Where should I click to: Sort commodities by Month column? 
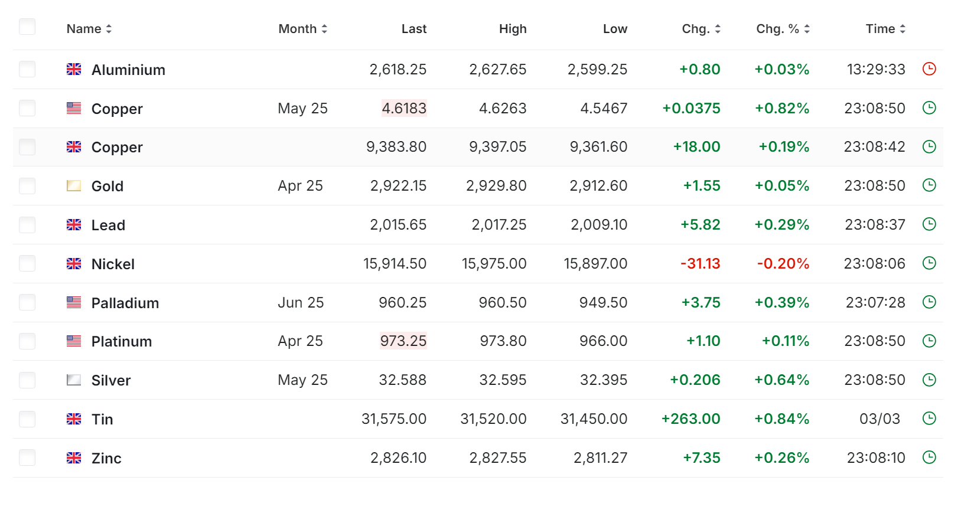tap(302, 29)
